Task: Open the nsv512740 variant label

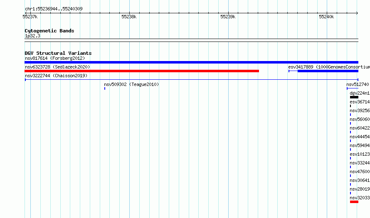Action: [x=358, y=84]
